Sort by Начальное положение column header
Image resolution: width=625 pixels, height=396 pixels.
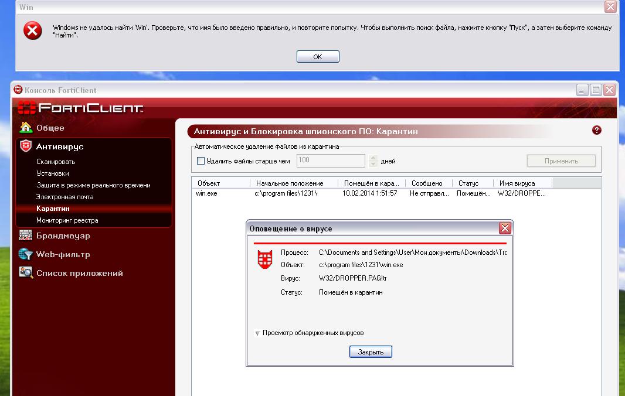[294, 183]
